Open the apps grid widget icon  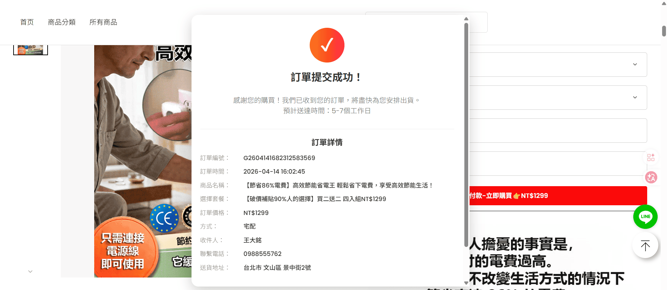coord(651,157)
